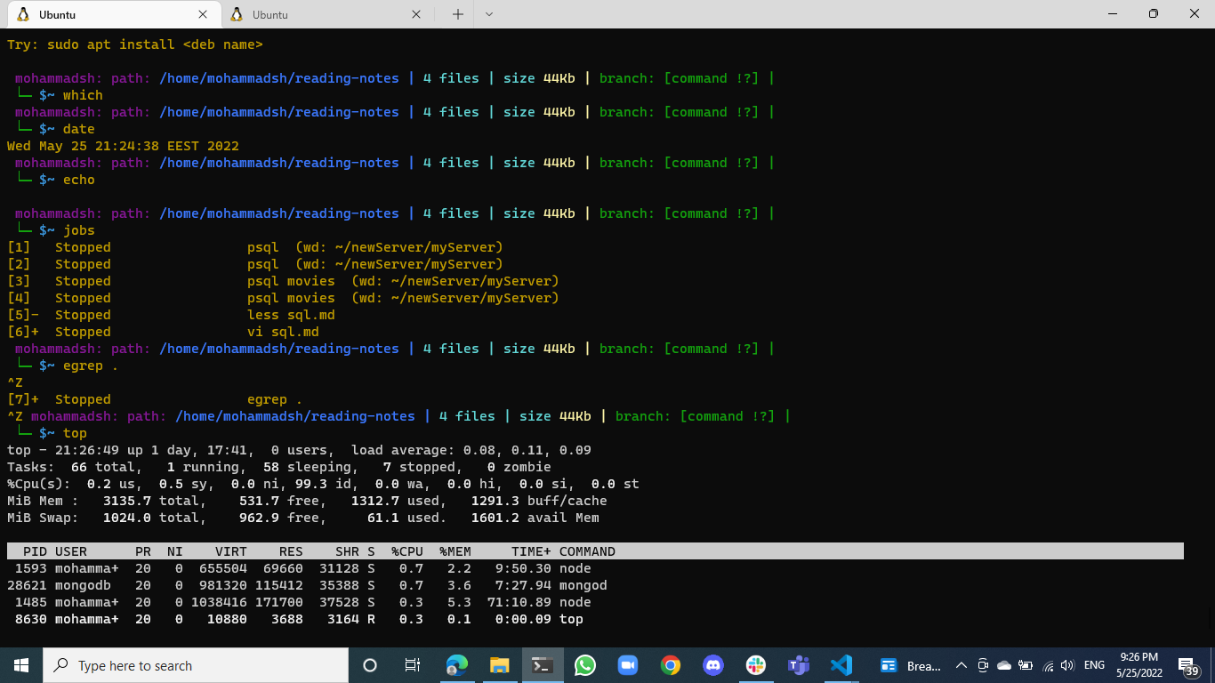Viewport: 1215px width, 683px height.
Task: Click job [3] psql movies line
Action: [283, 281]
